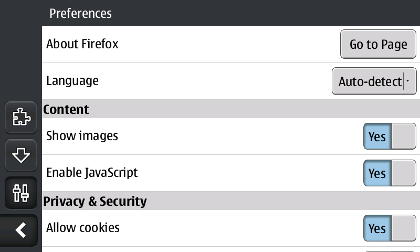
Task: Click the gray knob of the Show images switch
Action: [404, 136]
